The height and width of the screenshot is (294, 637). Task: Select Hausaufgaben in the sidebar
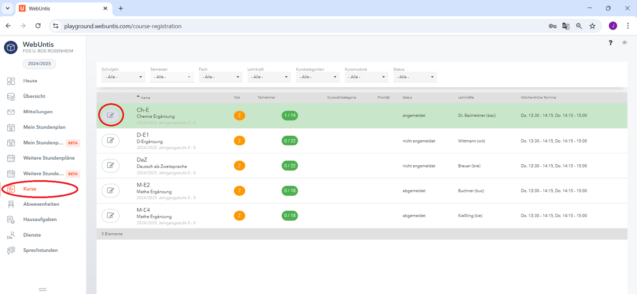40,219
